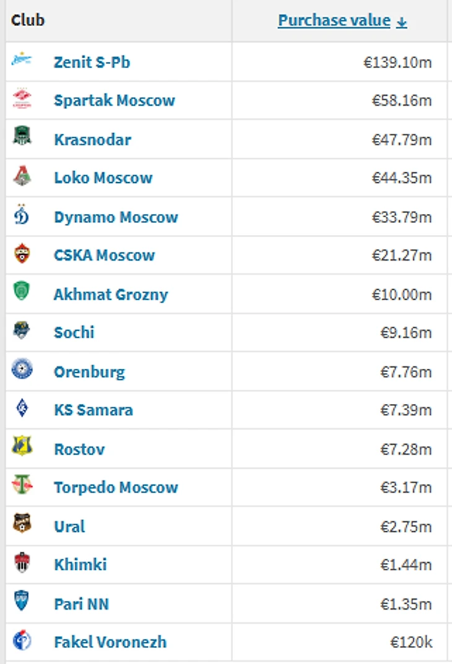
Task: Click the KS Samara diamond crest
Action: [22, 408]
